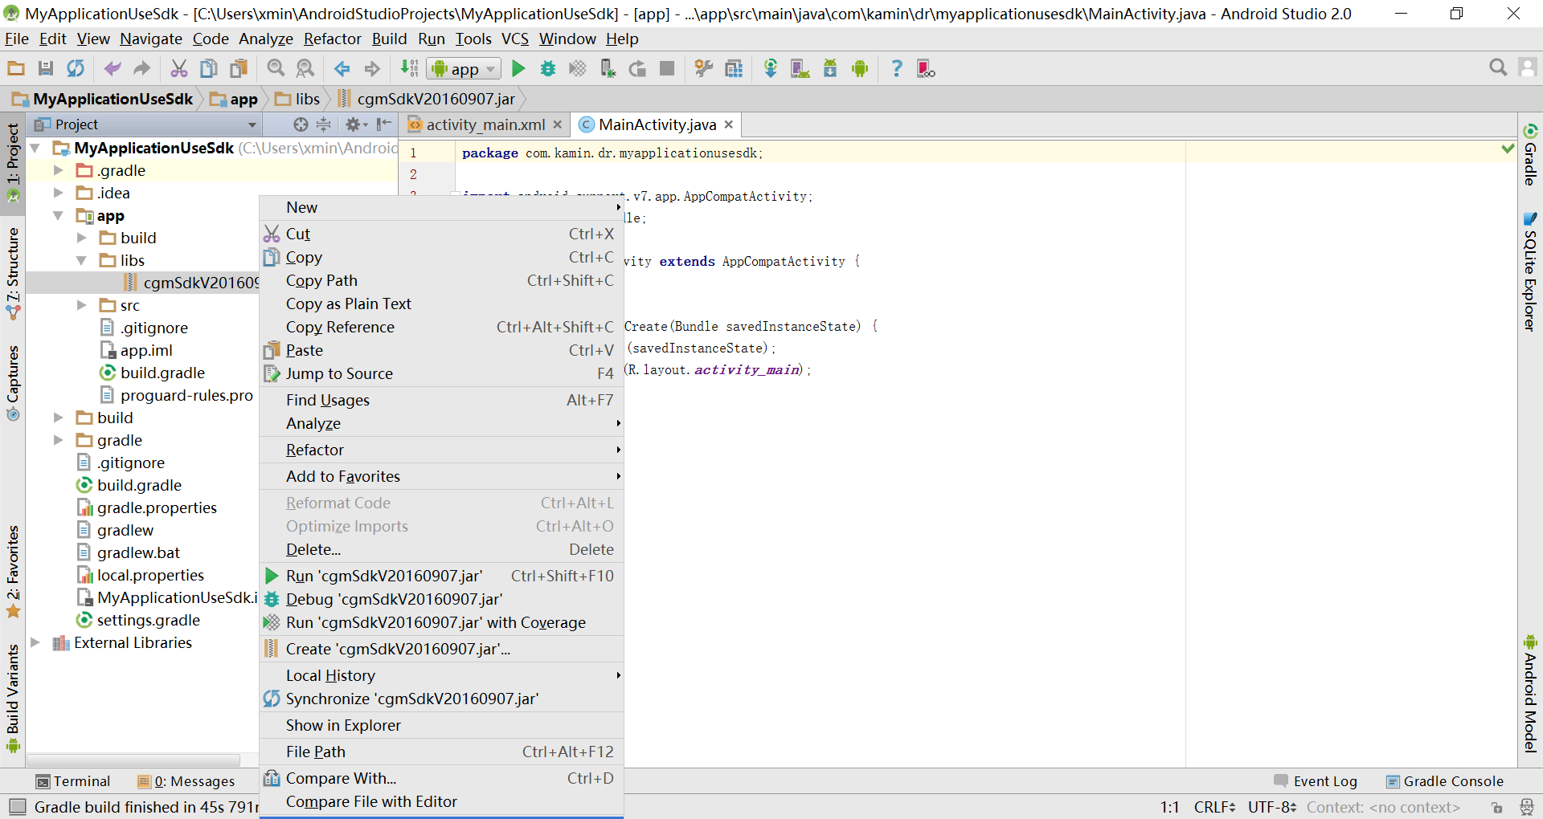Navigate Forward with right arrow icon
1543x819 pixels.
pyautogui.click(x=372, y=69)
